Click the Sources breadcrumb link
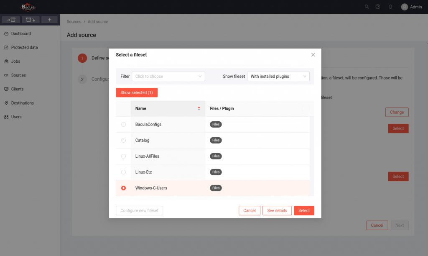Viewport: 428px width, 256px height. [74, 22]
